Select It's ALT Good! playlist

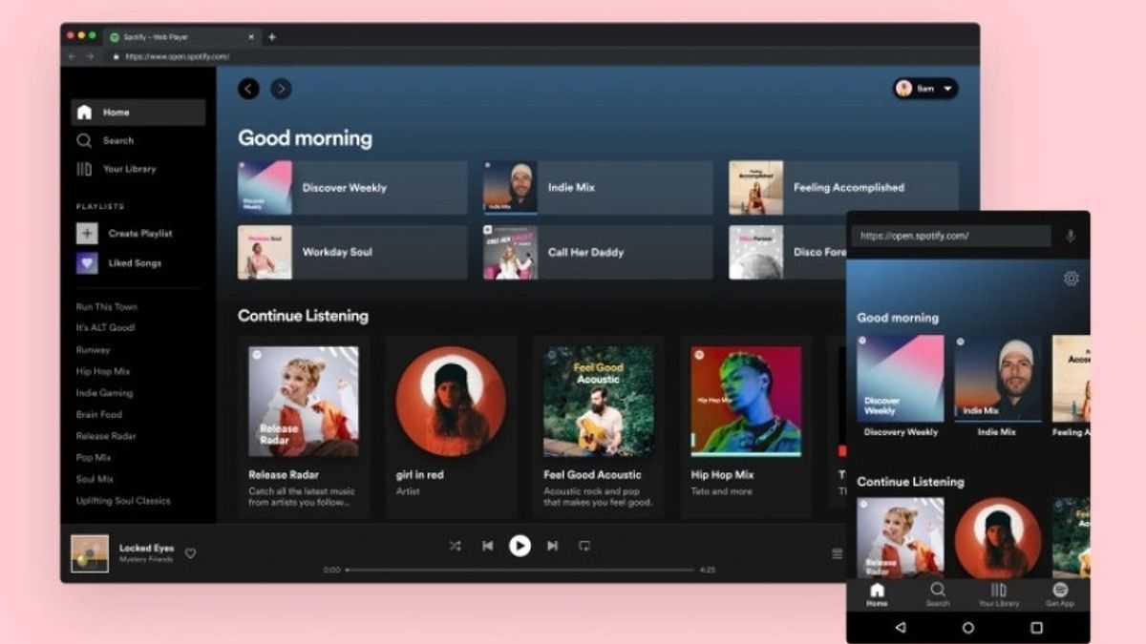106,328
